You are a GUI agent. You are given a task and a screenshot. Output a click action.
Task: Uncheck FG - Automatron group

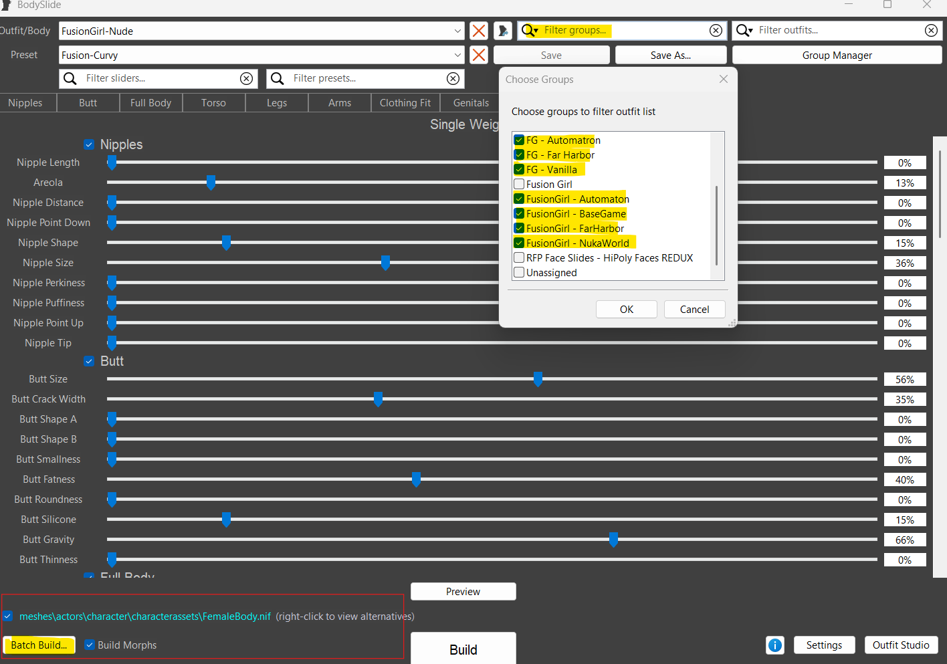tap(519, 140)
